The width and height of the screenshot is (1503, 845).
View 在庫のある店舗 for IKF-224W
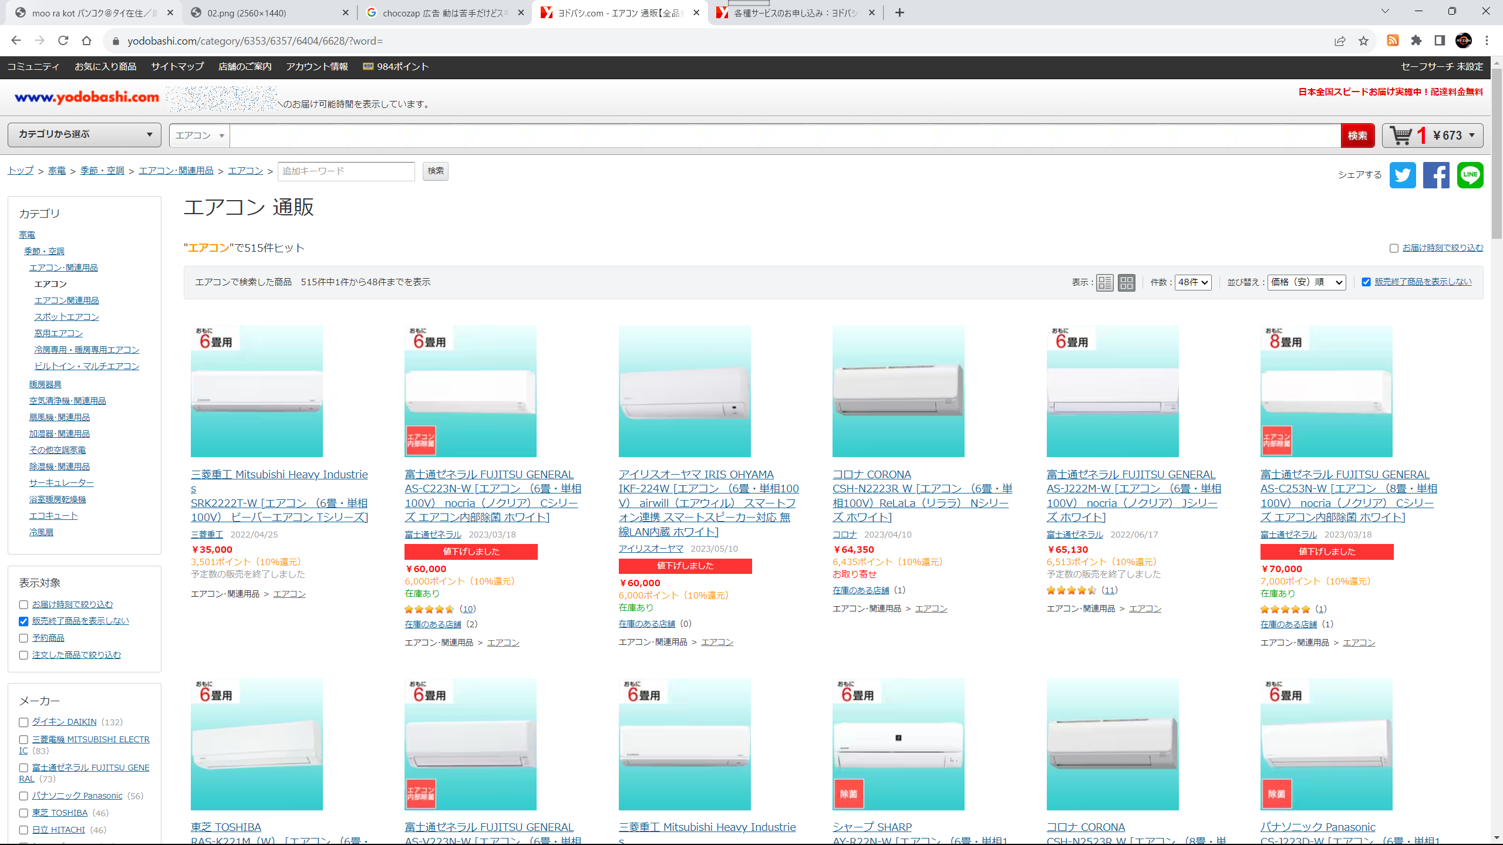[646, 624]
